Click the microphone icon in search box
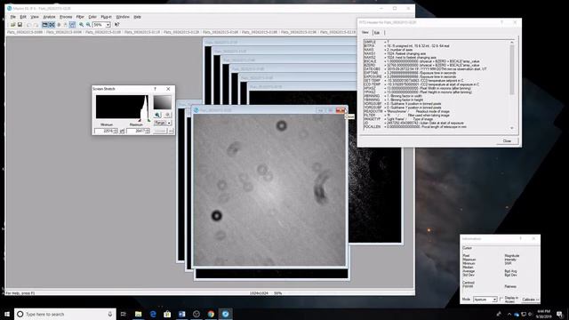569x320 pixels. point(110,314)
